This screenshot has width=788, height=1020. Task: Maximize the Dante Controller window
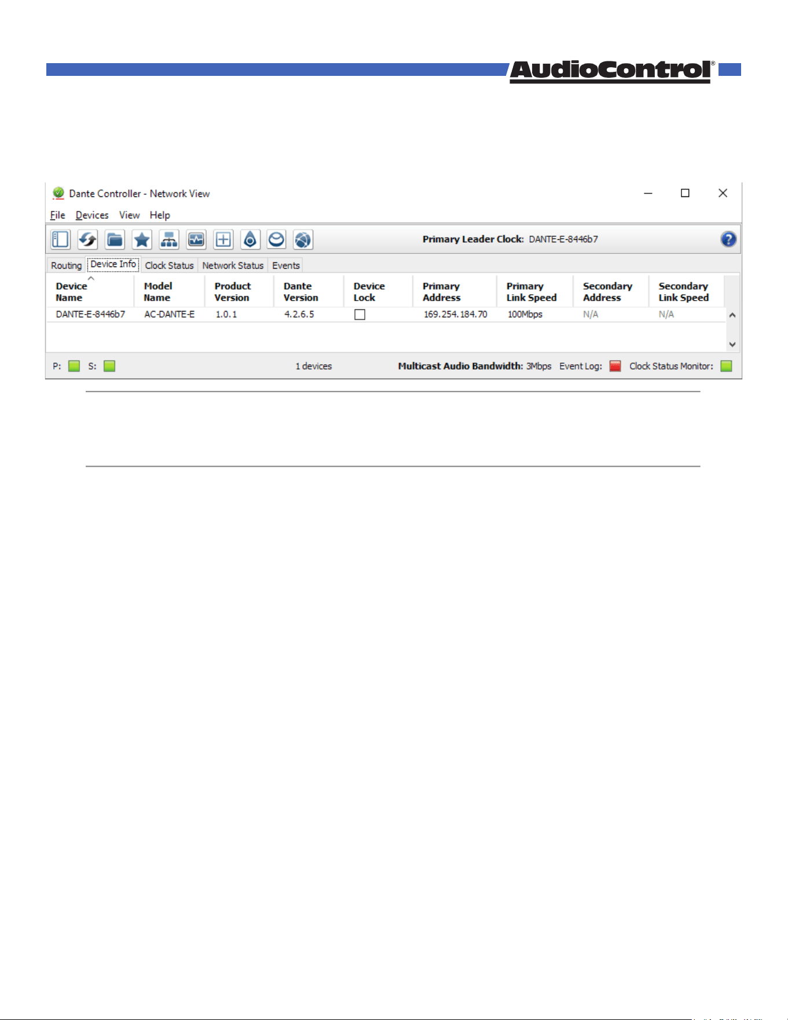685,193
